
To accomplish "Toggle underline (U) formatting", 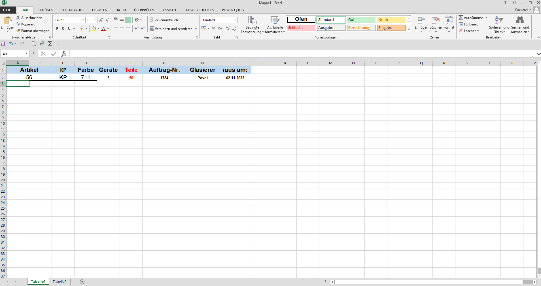I will click(69, 29).
